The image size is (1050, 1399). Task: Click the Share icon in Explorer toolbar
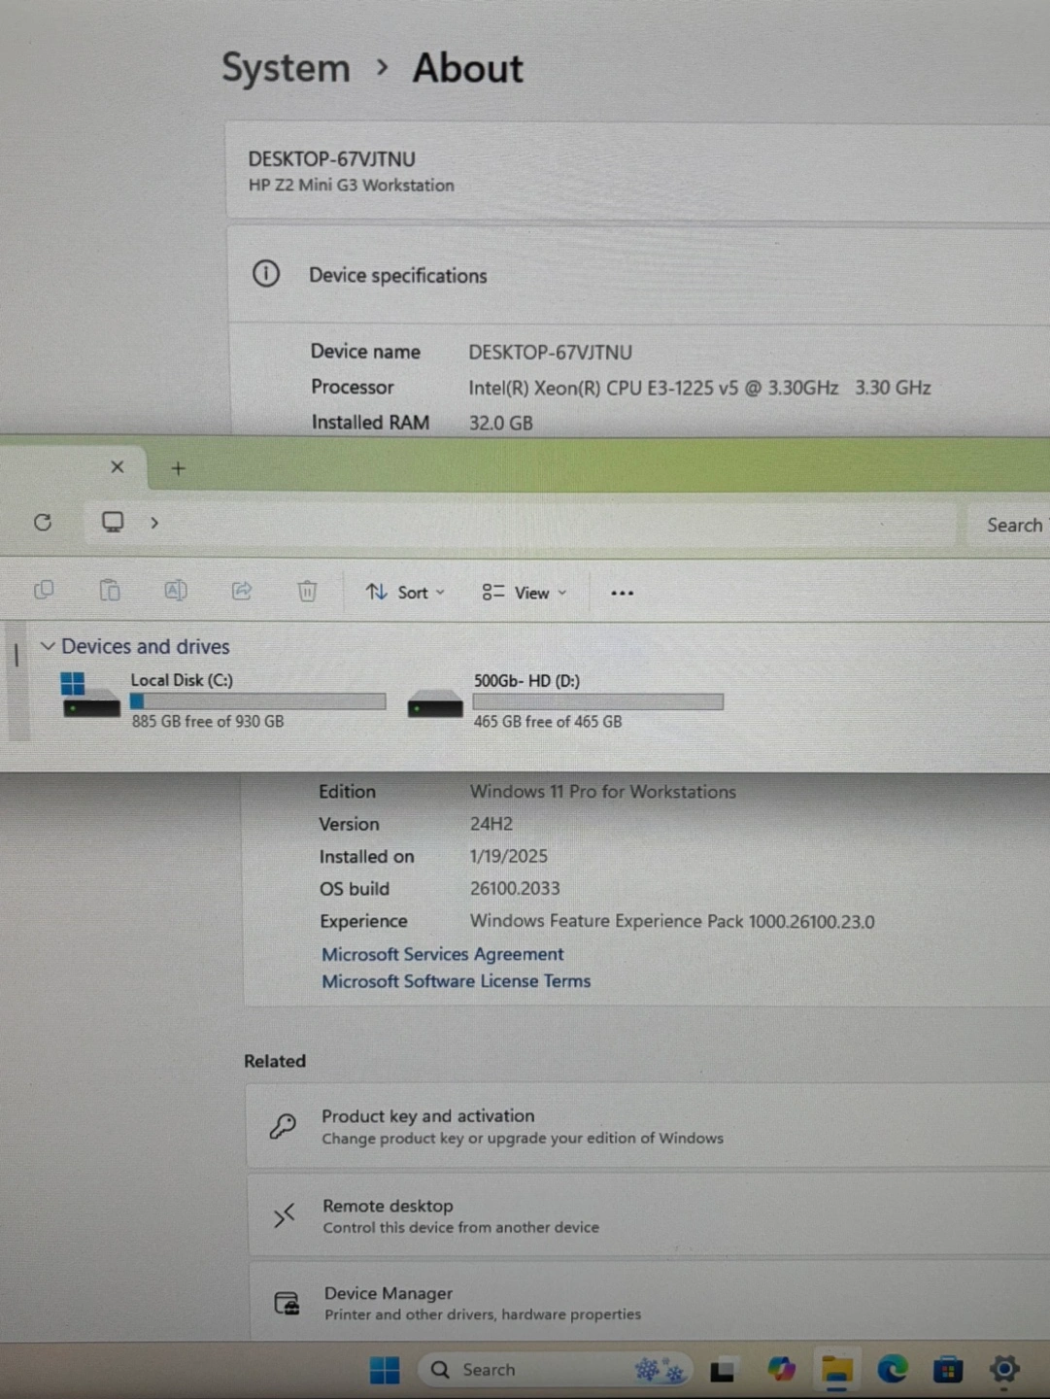(242, 591)
